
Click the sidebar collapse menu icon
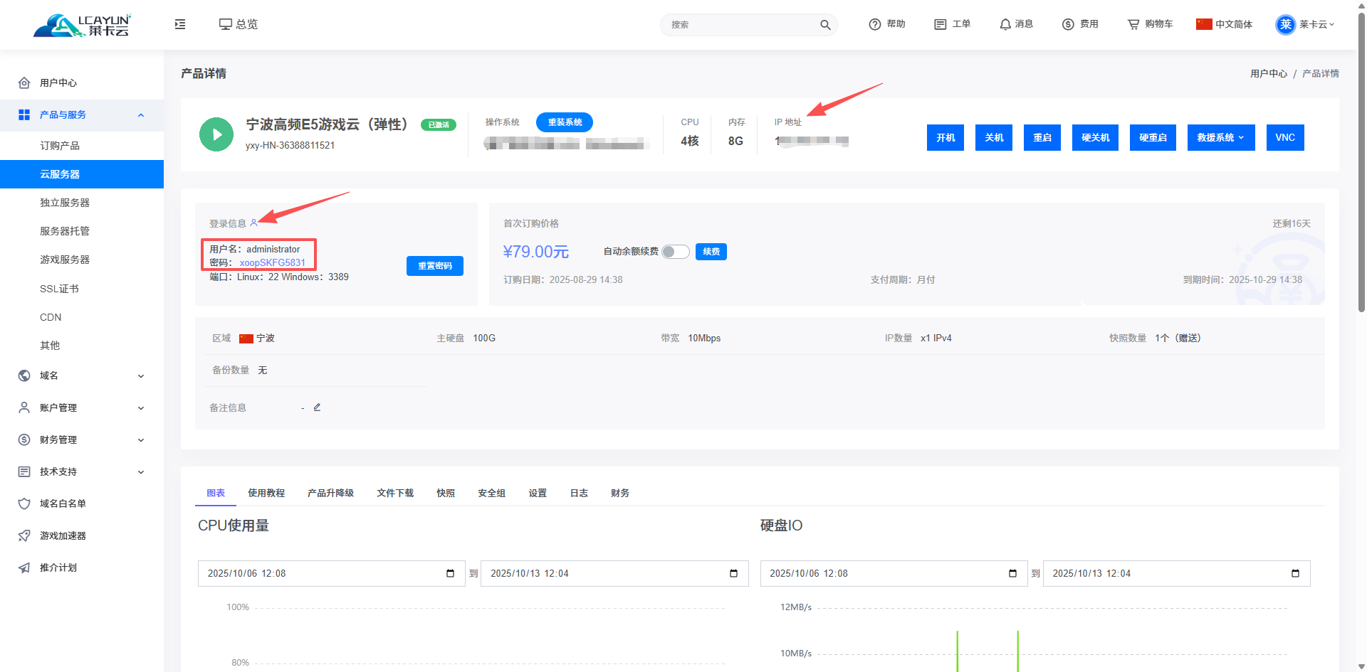[x=180, y=24]
